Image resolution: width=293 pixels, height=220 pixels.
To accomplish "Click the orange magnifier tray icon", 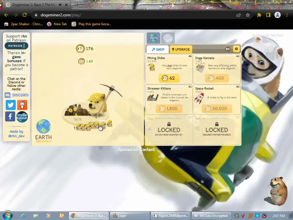I will pos(250,216).
